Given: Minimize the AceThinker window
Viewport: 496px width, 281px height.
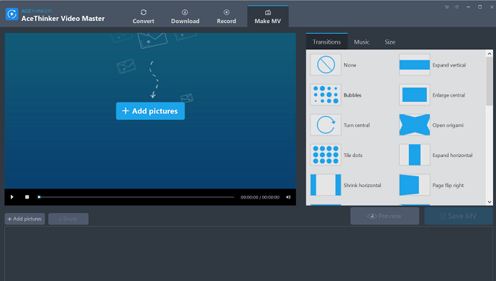Looking at the screenshot, I should click(468, 7).
